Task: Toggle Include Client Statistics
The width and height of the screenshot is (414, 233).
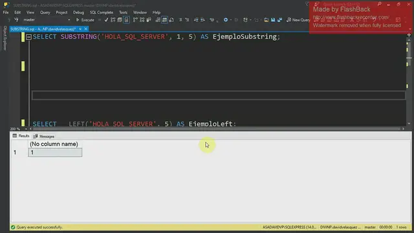Action: pyautogui.click(x=149, y=20)
